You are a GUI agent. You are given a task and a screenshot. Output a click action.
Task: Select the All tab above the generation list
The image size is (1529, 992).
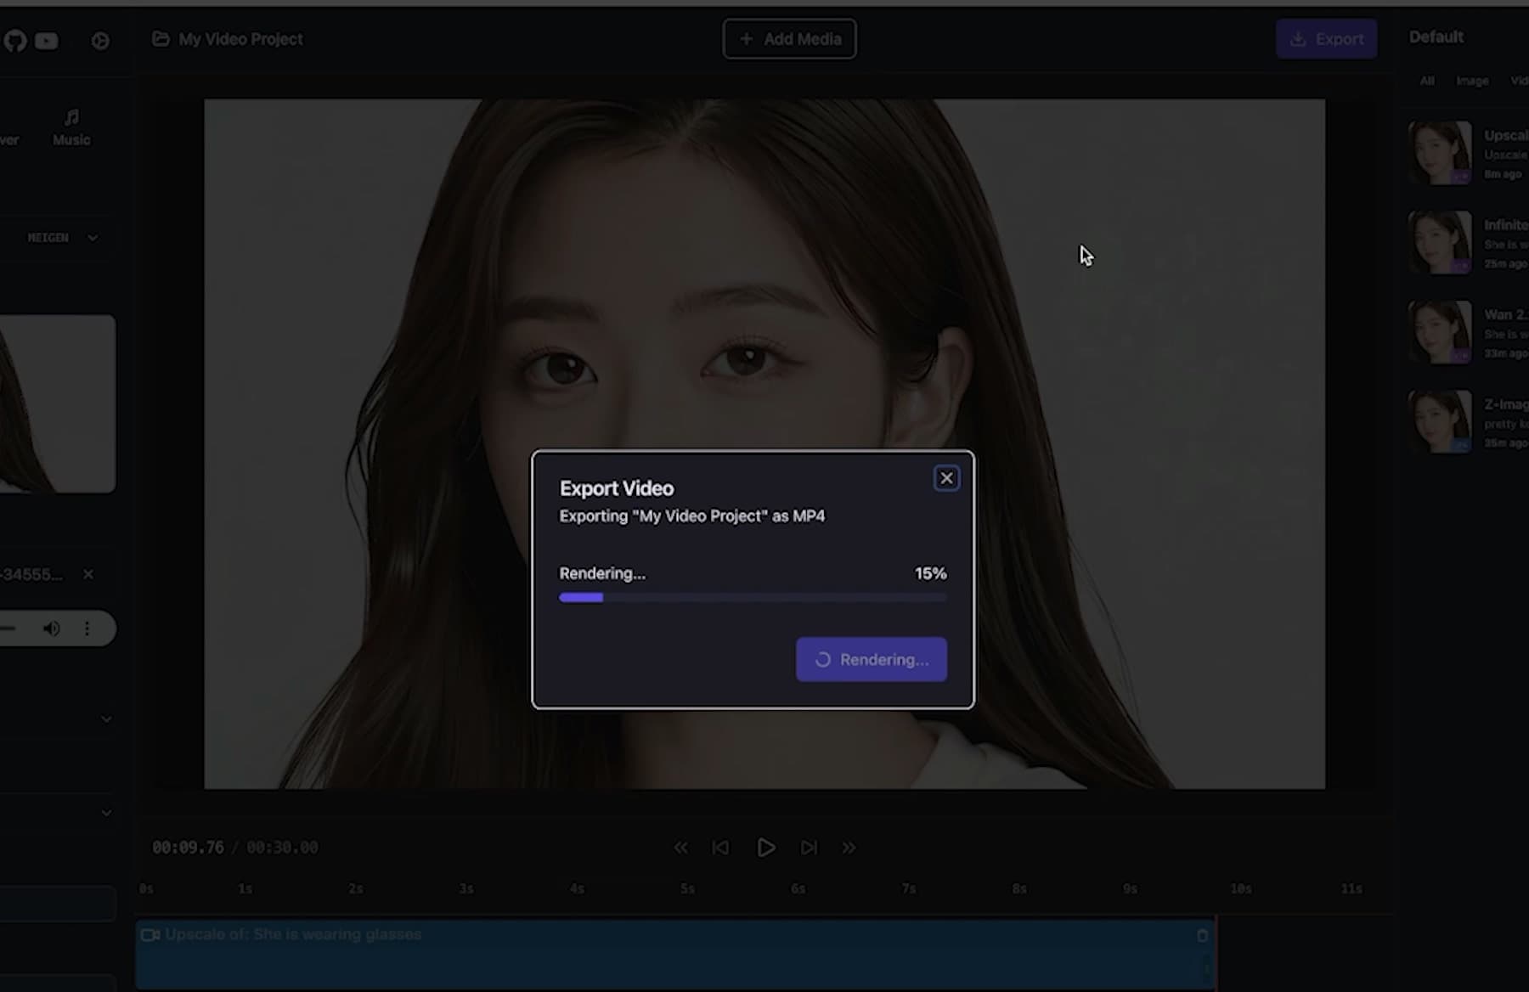pos(1426,81)
